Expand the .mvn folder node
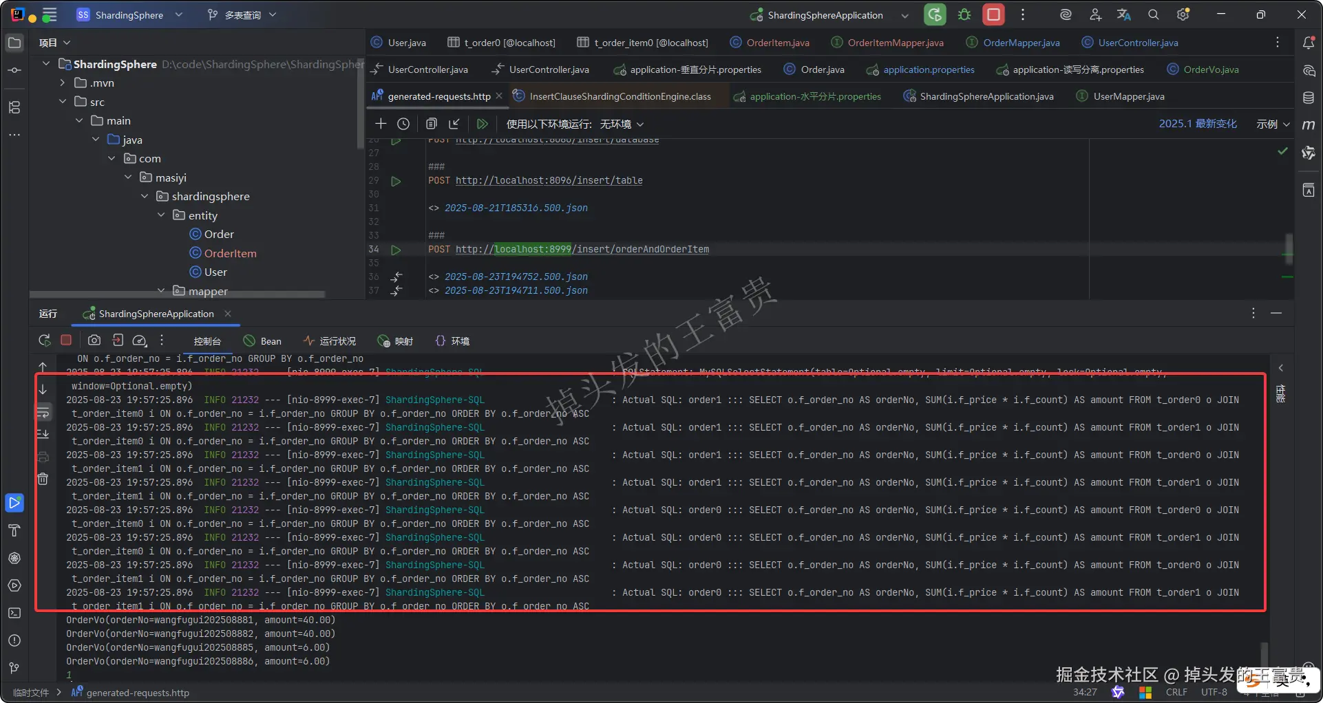Image resolution: width=1323 pixels, height=703 pixels. point(63,83)
